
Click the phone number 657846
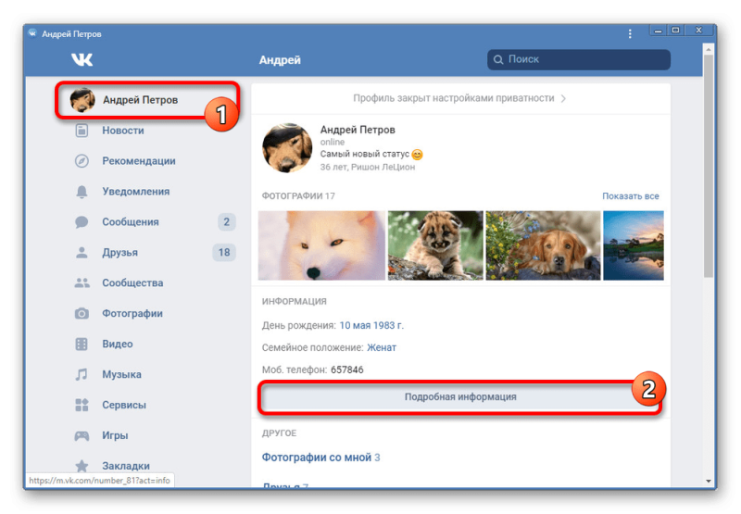click(x=346, y=370)
